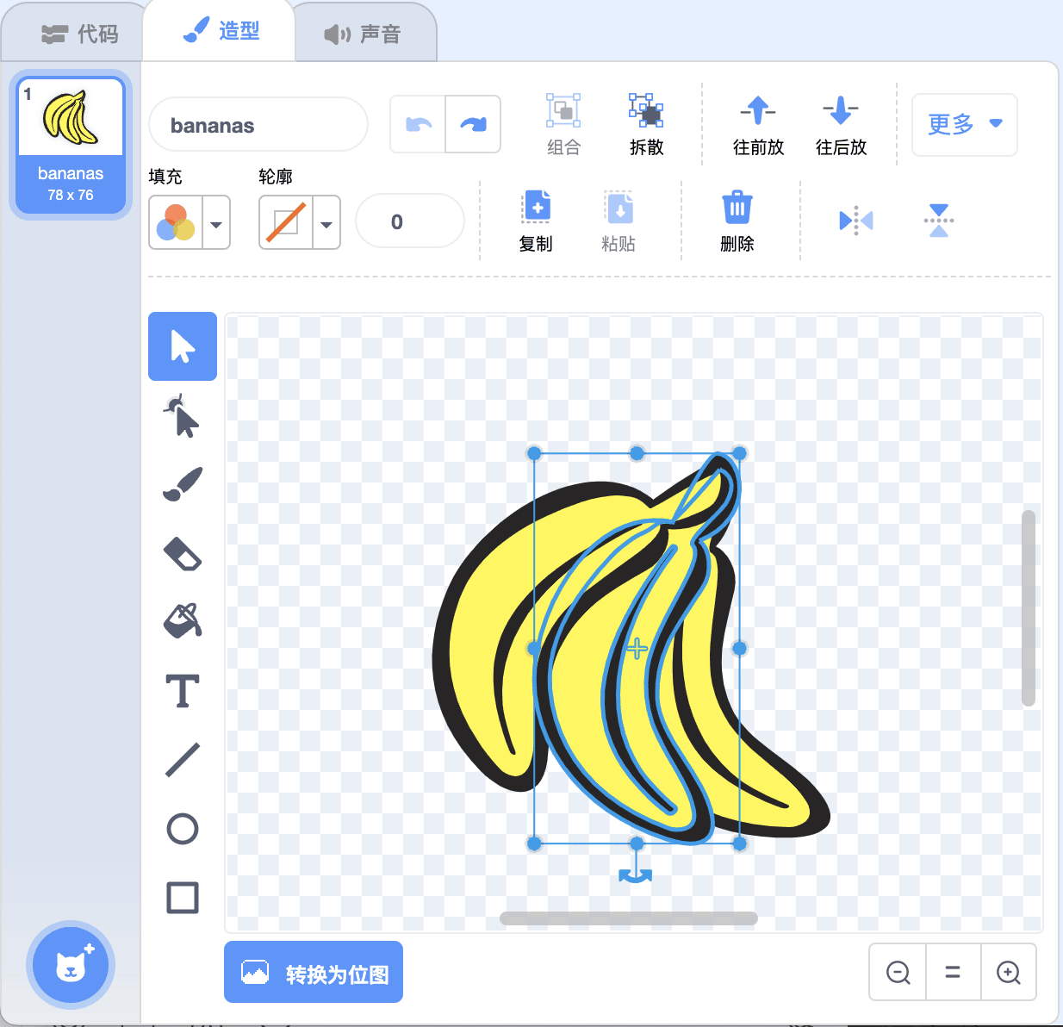The image size is (1063, 1027).
Task: Select the Line tool
Action: tap(182, 760)
